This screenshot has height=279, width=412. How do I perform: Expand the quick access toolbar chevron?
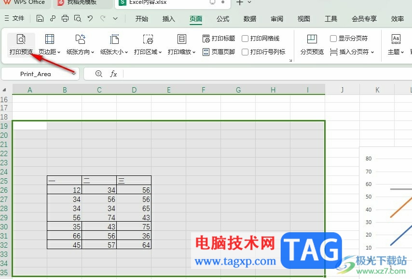(x=115, y=18)
